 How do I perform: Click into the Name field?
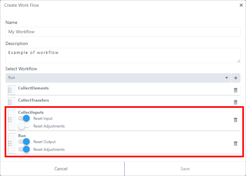[123, 32]
